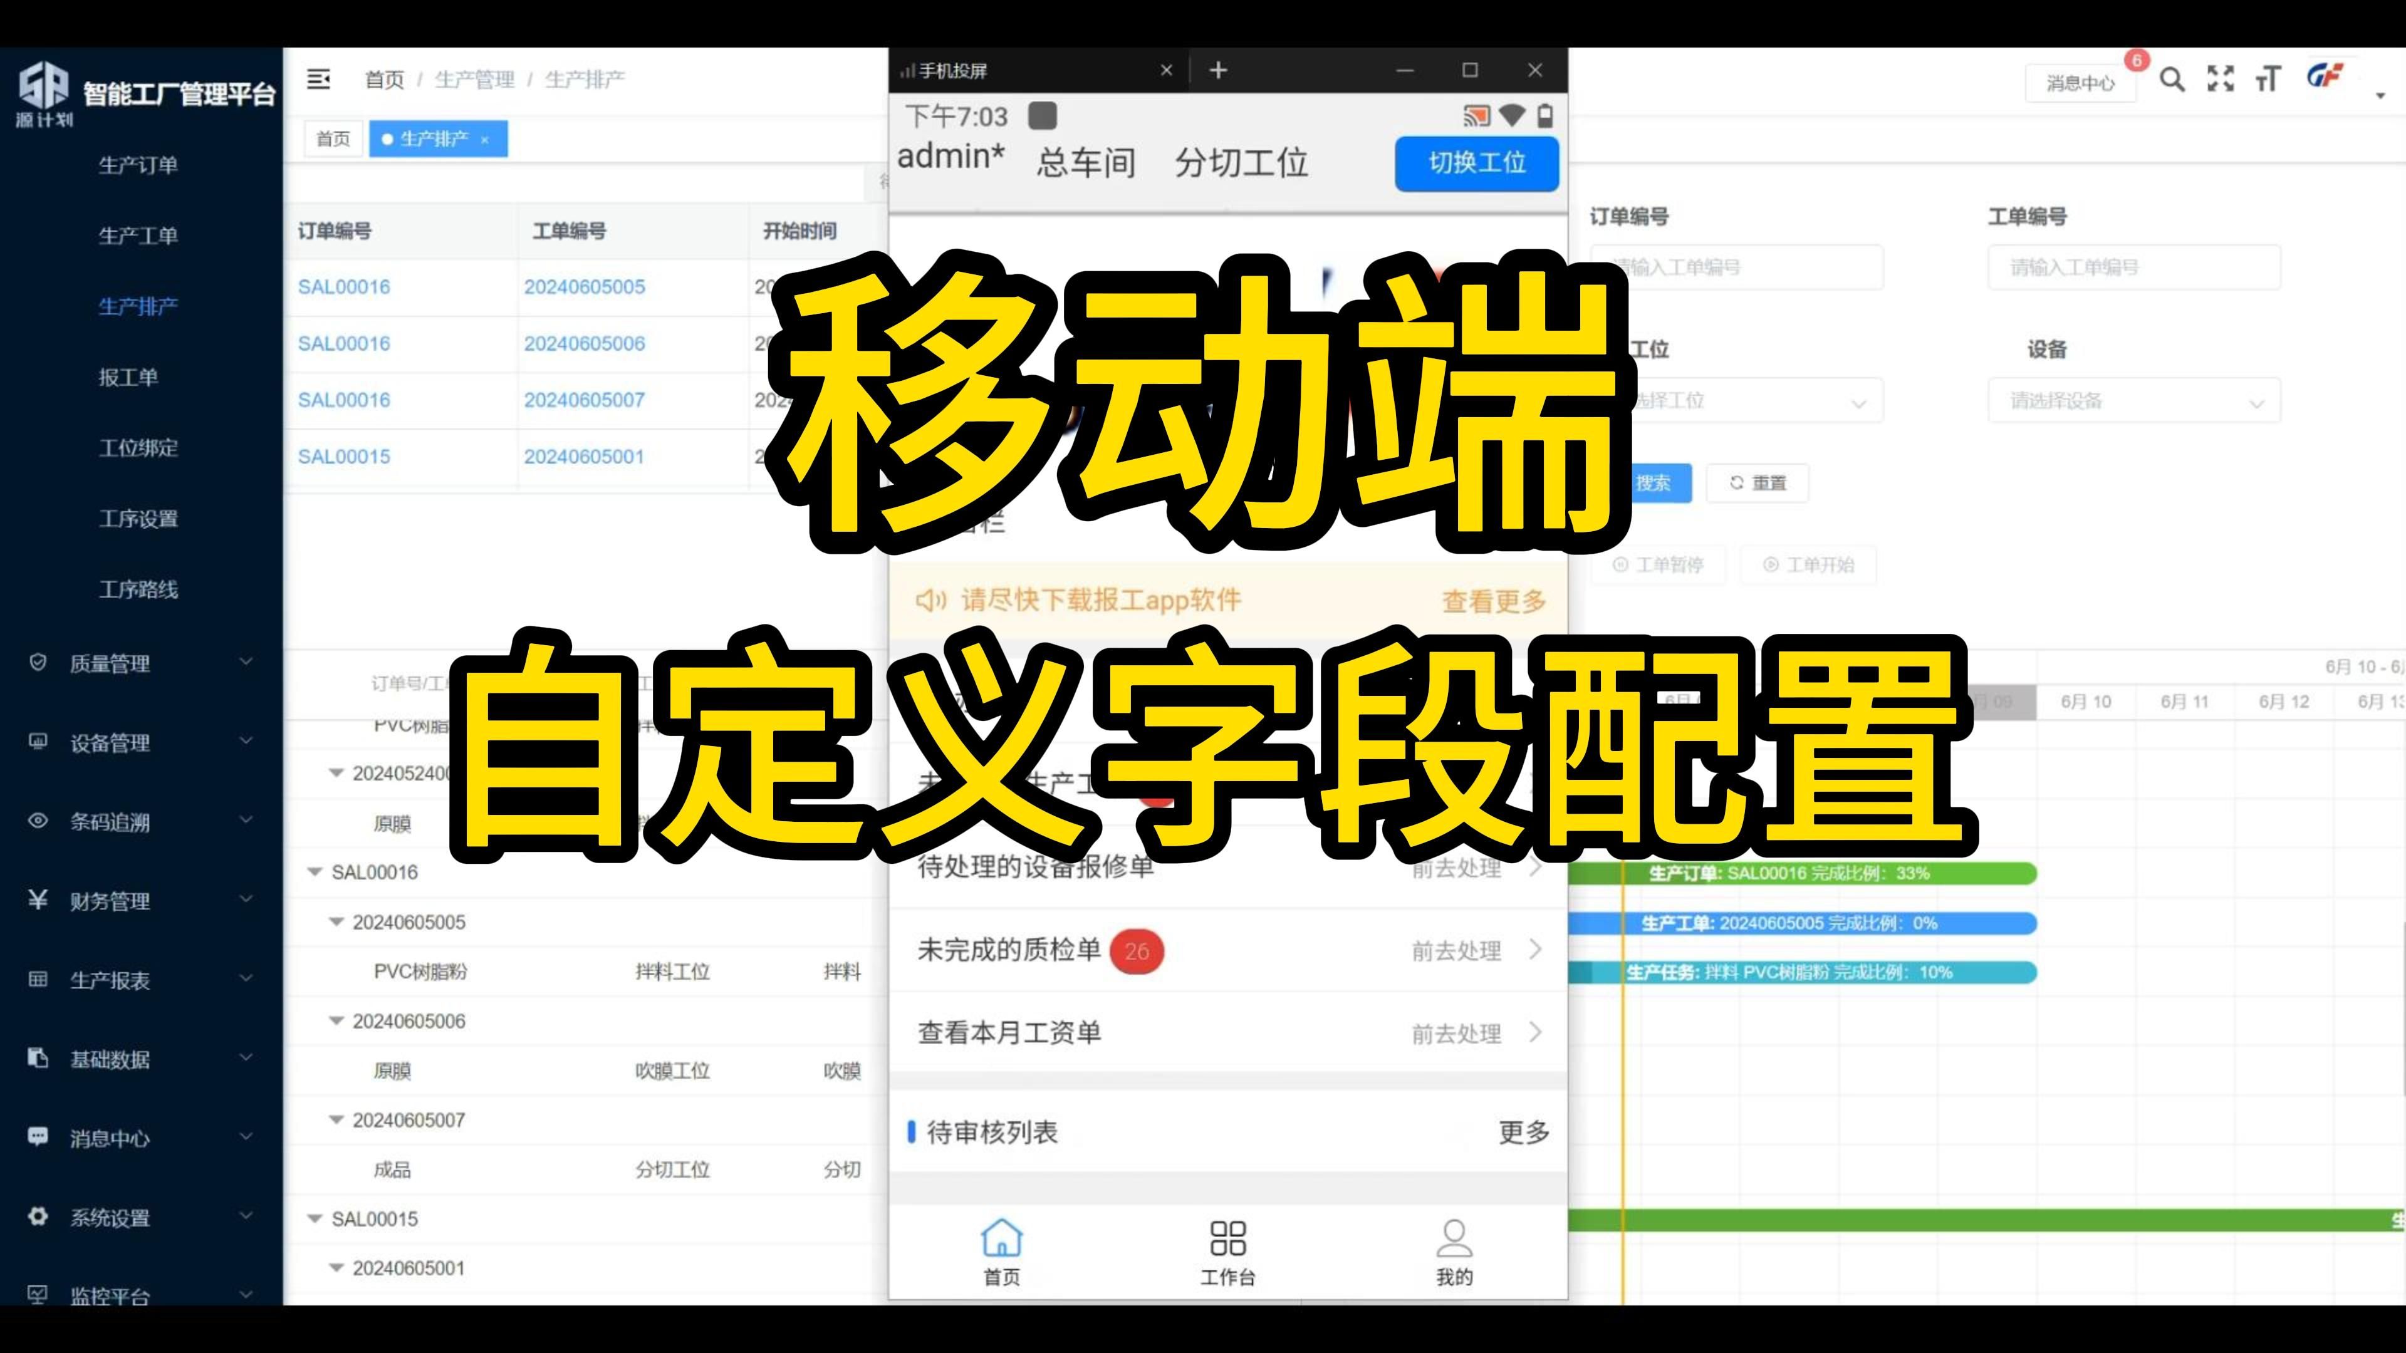
Task: Click the 工单暂停 button
Action: point(1659,565)
